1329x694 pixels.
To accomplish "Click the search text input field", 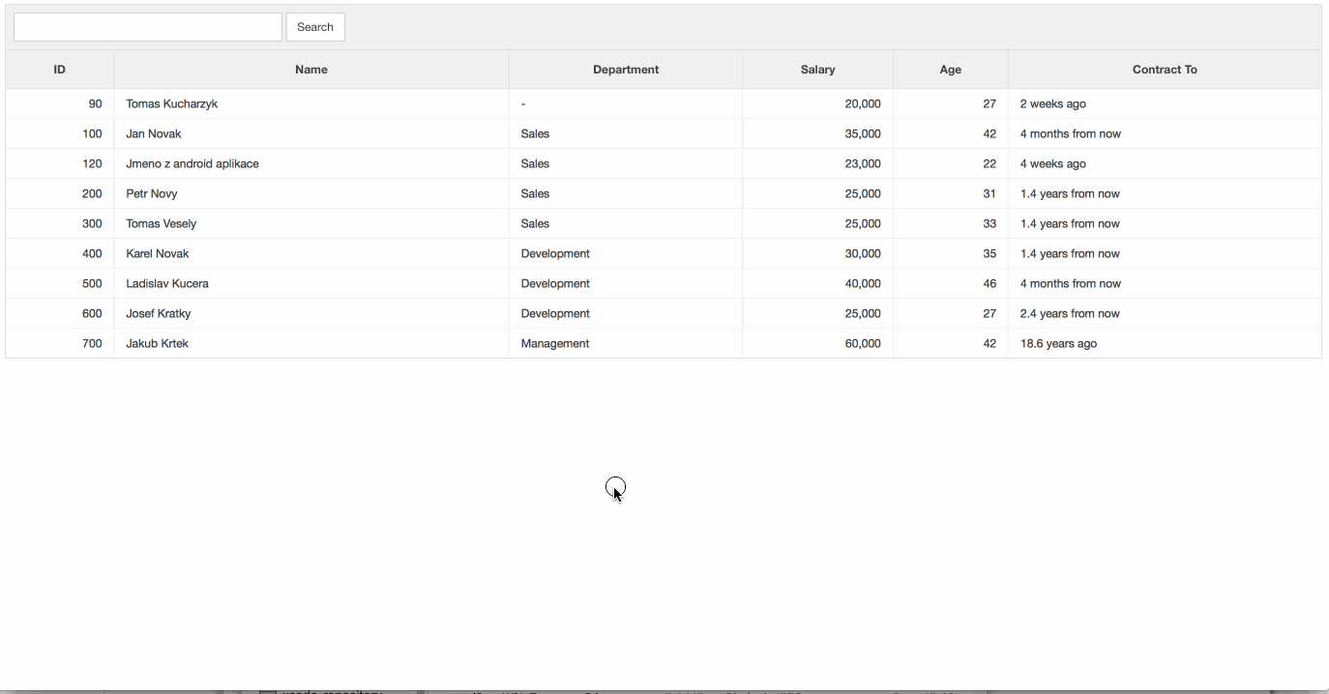I will (147, 27).
